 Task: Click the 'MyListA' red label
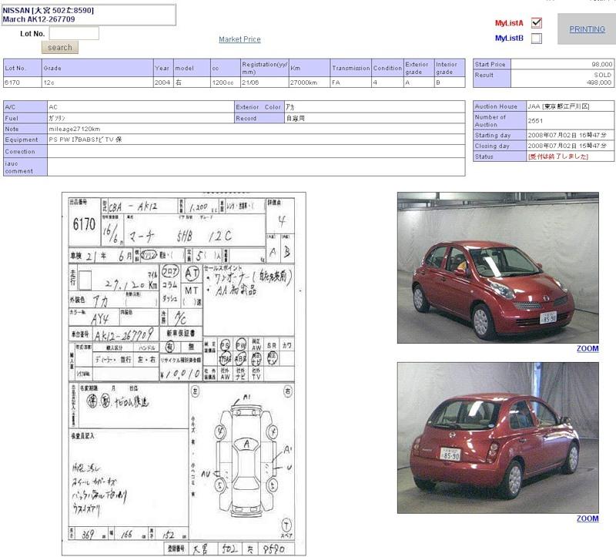pos(509,23)
